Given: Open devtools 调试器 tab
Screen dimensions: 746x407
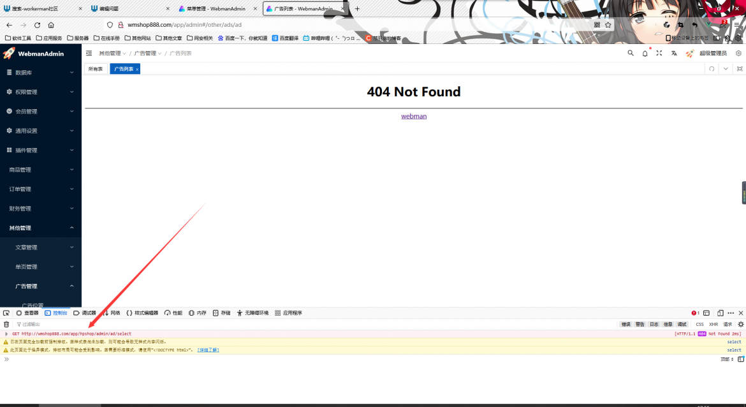Looking at the screenshot, I should click(85, 313).
